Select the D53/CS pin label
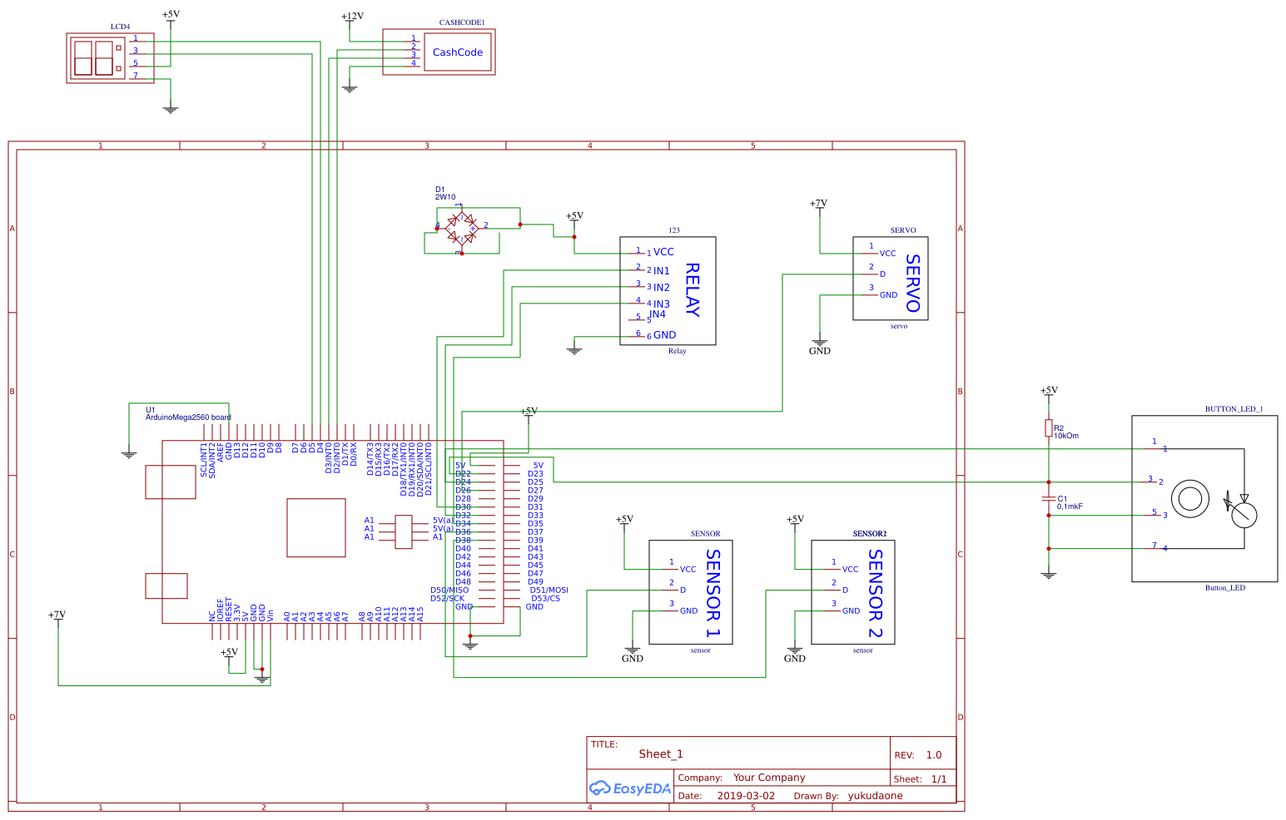This screenshot has height=820, width=1286. 546,599
